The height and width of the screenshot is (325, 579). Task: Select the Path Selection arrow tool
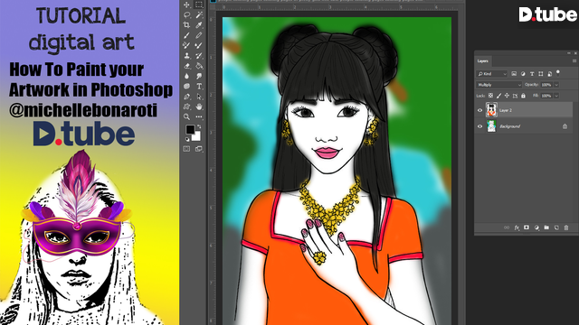pos(199,97)
